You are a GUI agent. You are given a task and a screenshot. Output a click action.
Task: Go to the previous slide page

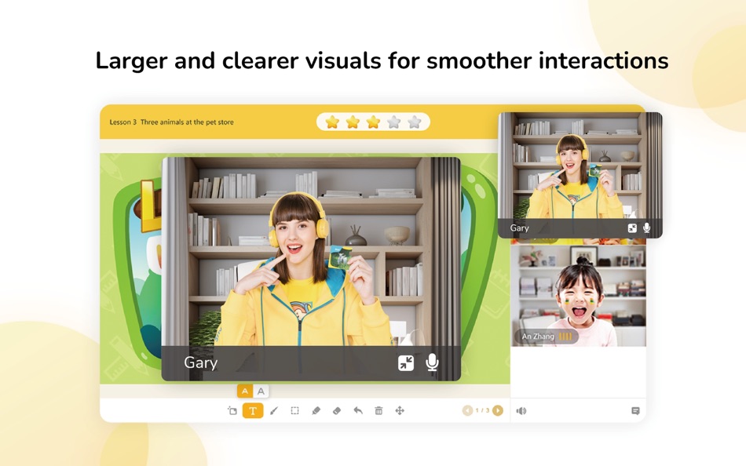point(467,410)
